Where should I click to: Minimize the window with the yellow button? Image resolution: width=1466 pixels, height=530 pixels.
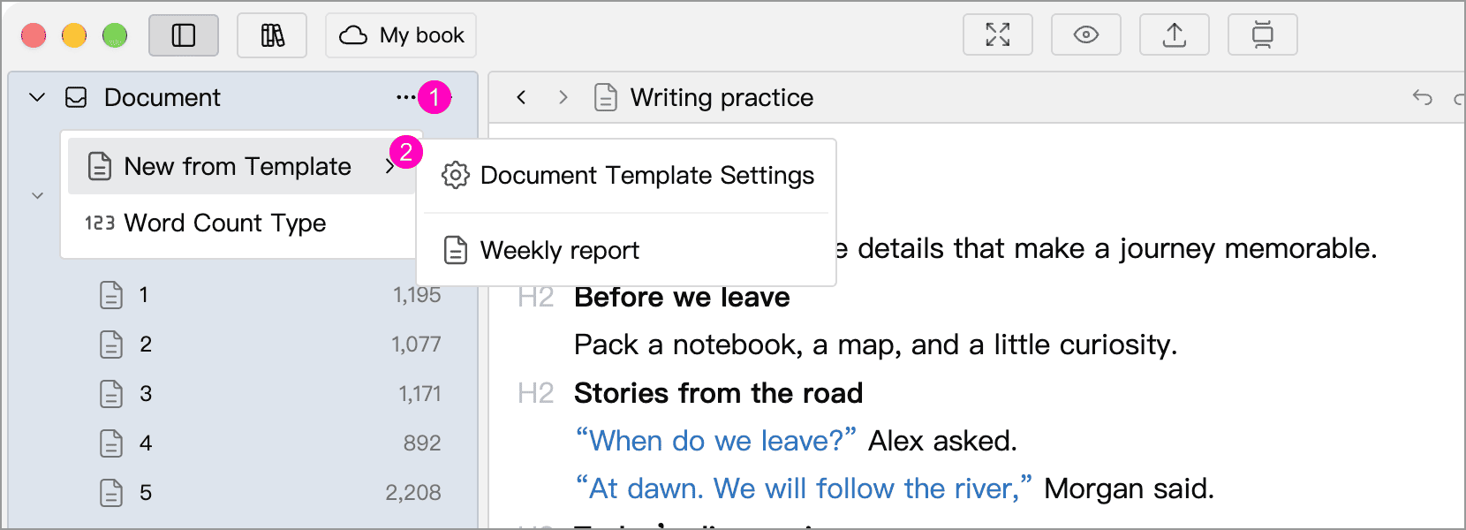coord(74,35)
